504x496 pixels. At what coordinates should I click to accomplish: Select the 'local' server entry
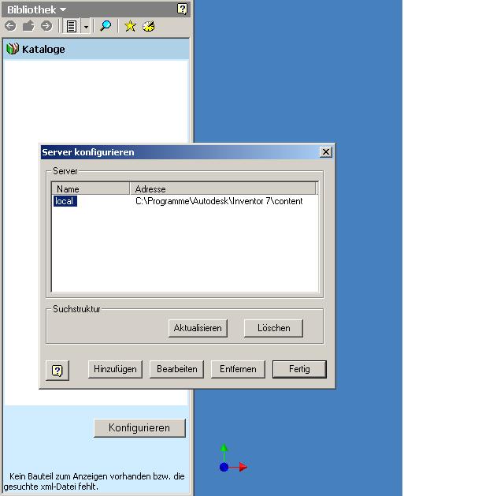point(65,201)
